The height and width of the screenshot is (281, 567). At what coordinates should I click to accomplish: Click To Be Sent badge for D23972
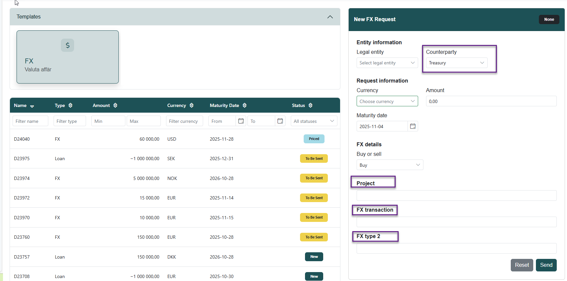coord(314,198)
